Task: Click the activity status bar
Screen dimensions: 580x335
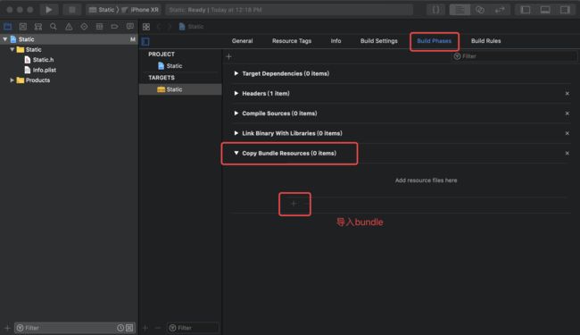Action: coord(289,10)
